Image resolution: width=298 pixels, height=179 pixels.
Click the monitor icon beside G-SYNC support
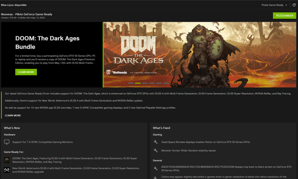tap(7, 142)
